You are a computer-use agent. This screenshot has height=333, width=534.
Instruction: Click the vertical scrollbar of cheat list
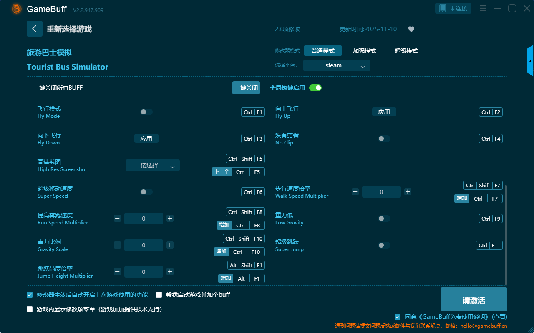[x=506, y=233]
